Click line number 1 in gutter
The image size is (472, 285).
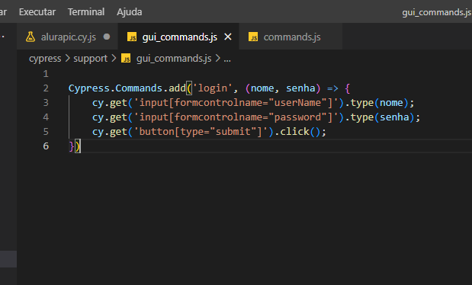46,74
